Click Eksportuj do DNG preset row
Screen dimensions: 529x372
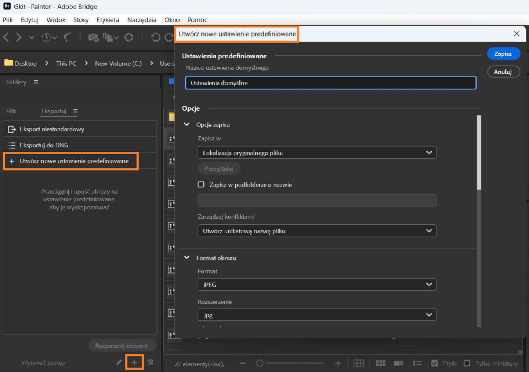point(80,145)
